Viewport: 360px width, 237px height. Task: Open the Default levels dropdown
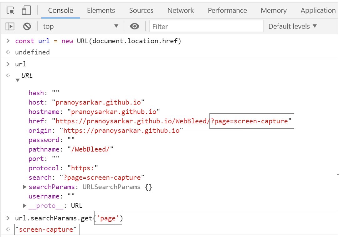[292, 26]
